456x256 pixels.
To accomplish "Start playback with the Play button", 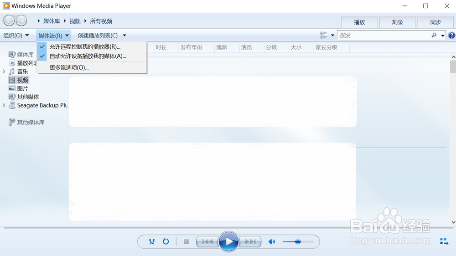I will pos(228,241).
